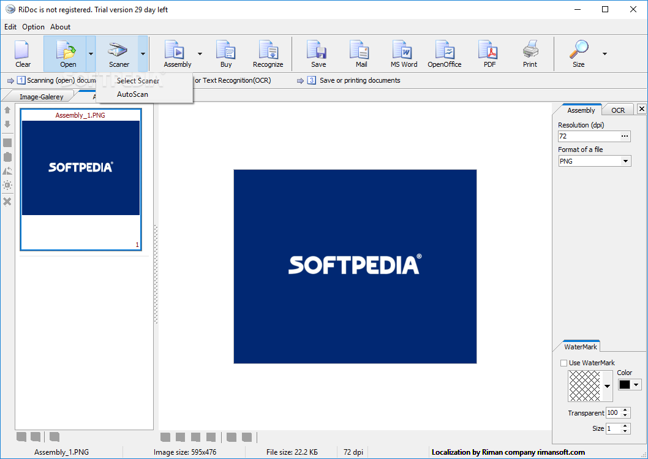Delete image with the X icon in sidebar
Viewport: 648px width, 459px height.
click(x=7, y=202)
